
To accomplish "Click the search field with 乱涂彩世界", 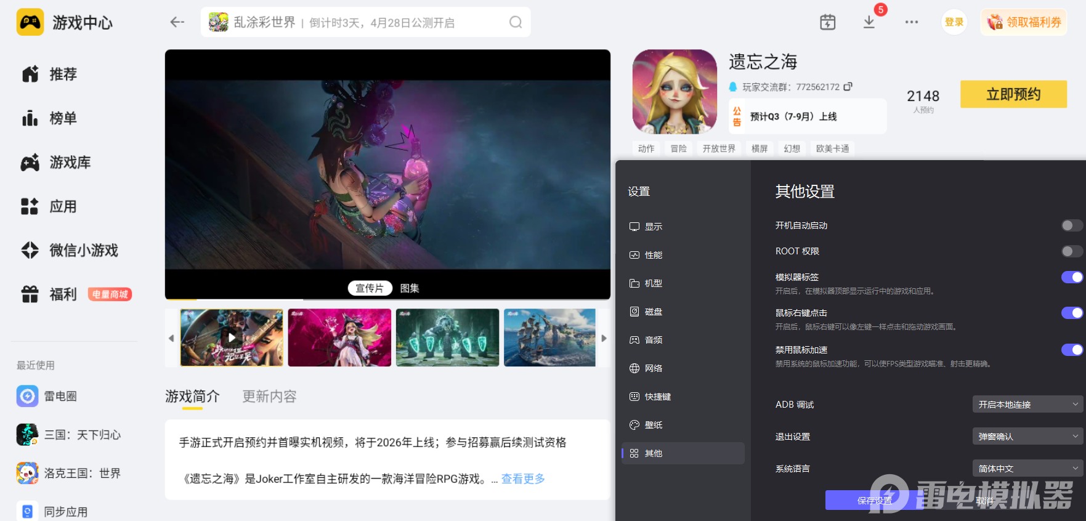I will [x=366, y=22].
